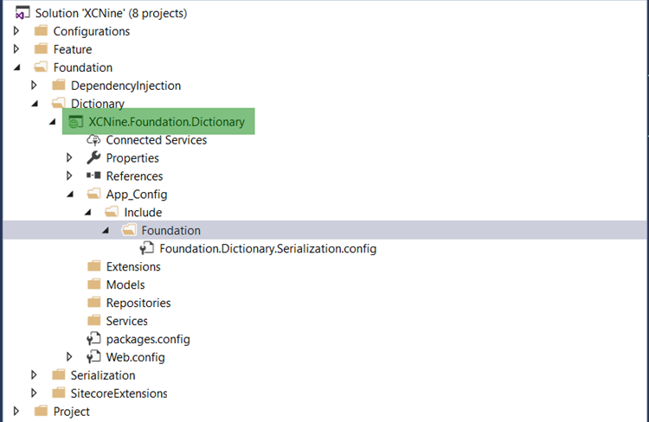The image size is (649, 422).
Task: Click the Web.config file icon
Action: (93, 356)
